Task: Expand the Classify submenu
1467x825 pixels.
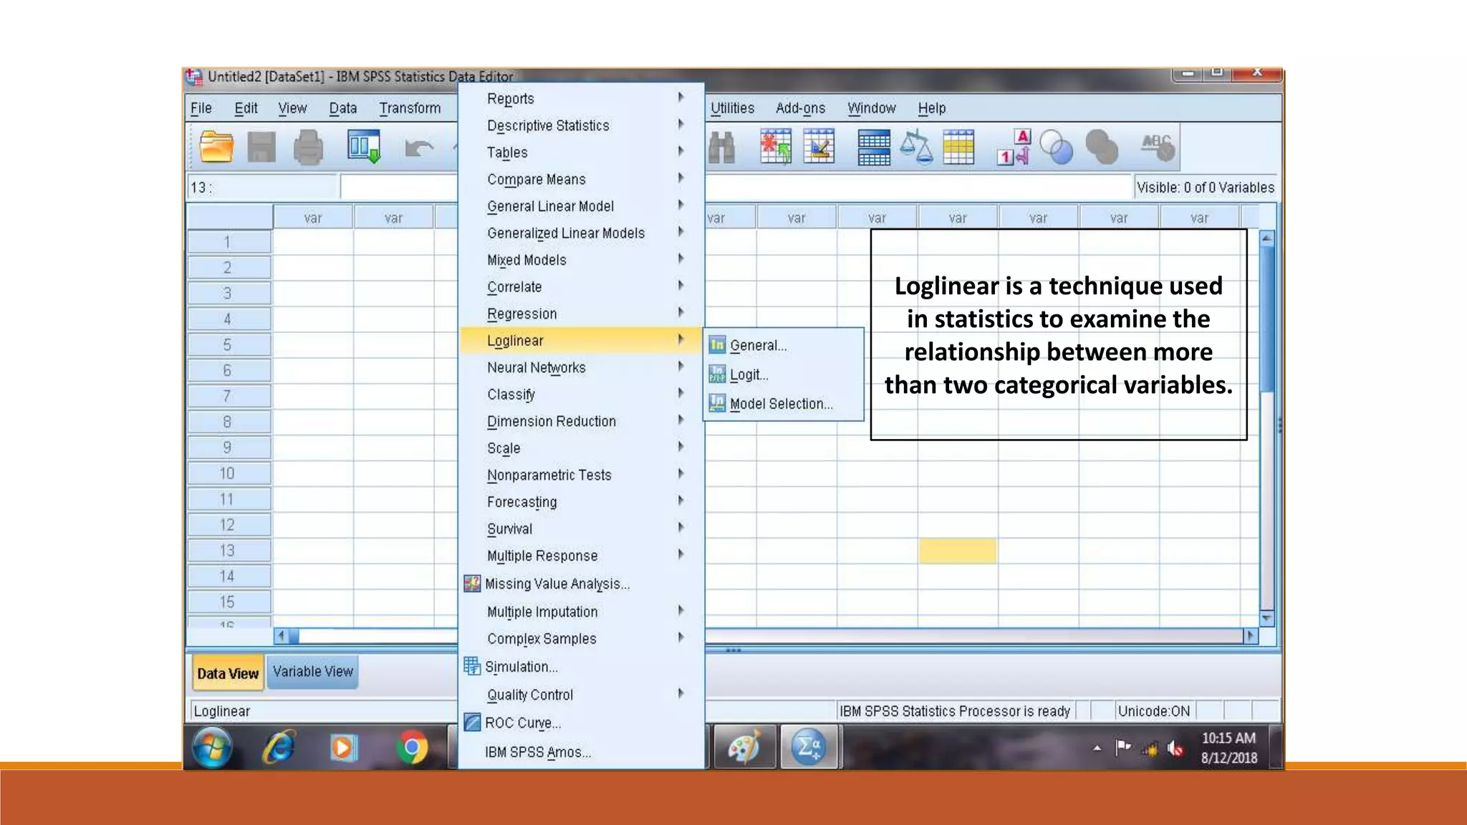Action: (x=581, y=395)
